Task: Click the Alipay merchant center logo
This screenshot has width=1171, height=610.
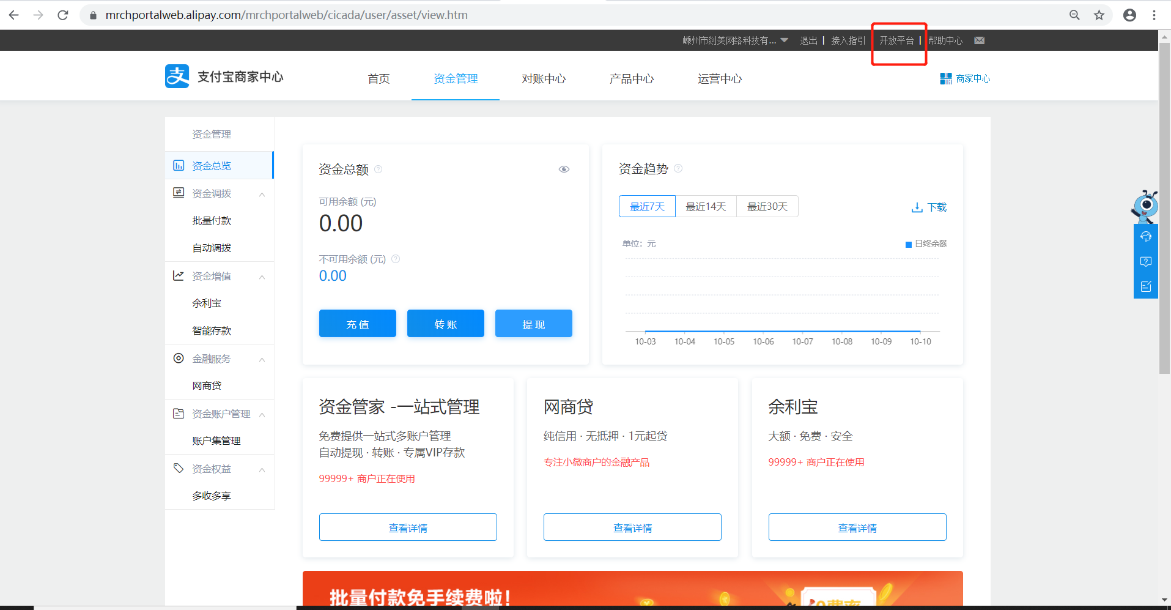Action: coord(177,77)
